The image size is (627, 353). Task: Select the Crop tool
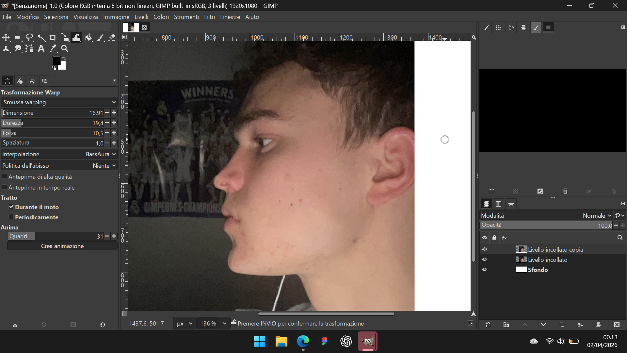click(x=53, y=38)
